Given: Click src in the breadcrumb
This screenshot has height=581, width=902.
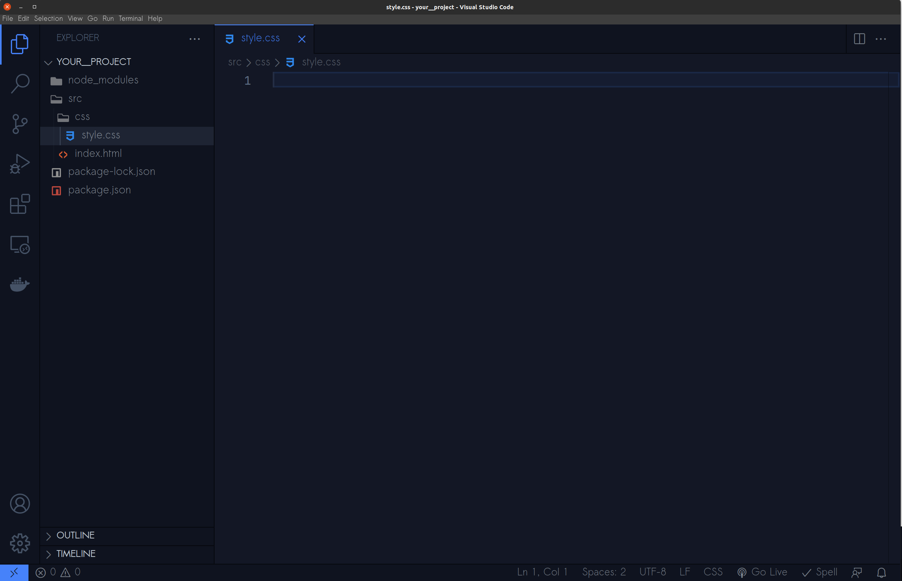Looking at the screenshot, I should (x=235, y=62).
